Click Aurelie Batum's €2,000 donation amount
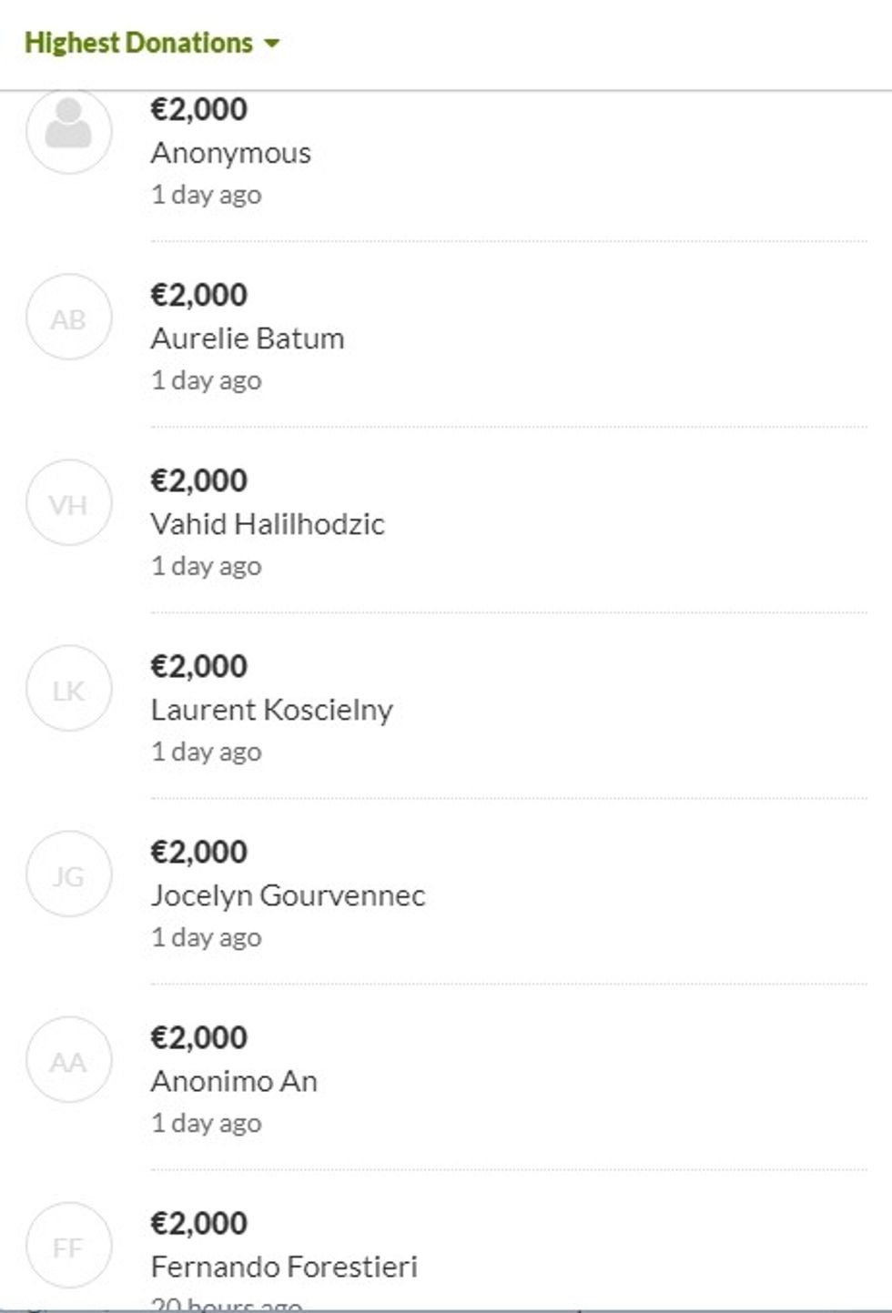 [199, 295]
